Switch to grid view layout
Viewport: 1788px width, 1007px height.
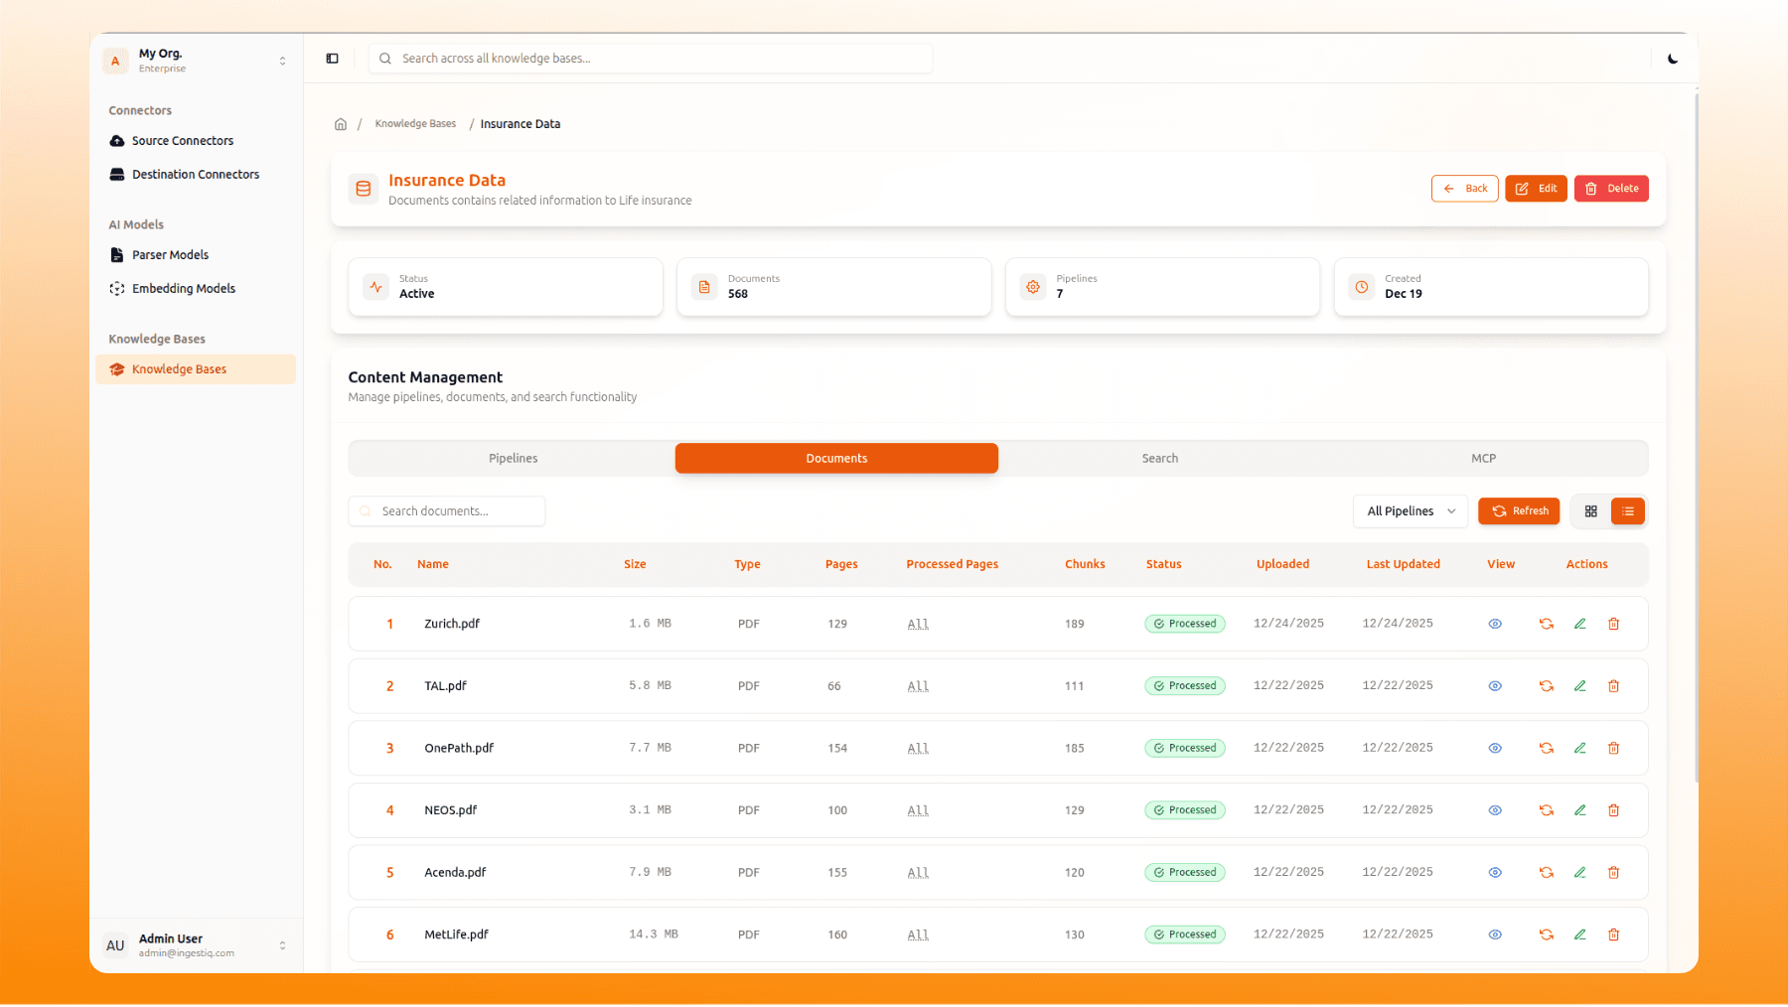pos(1591,511)
